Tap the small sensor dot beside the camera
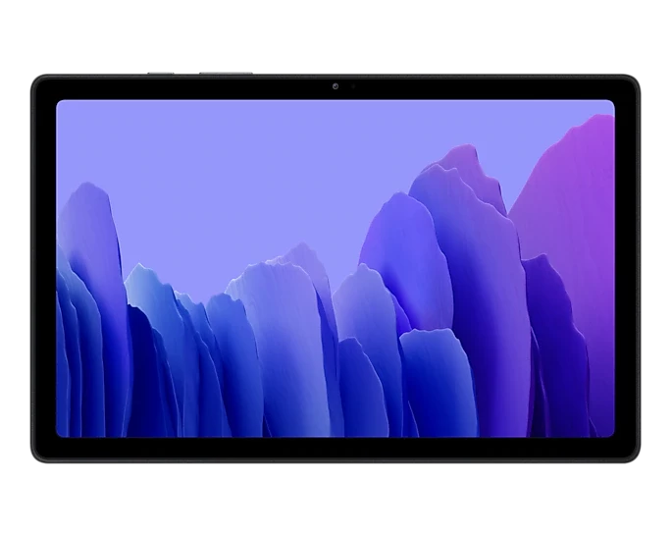The width and height of the screenshot is (671, 537). point(352,86)
